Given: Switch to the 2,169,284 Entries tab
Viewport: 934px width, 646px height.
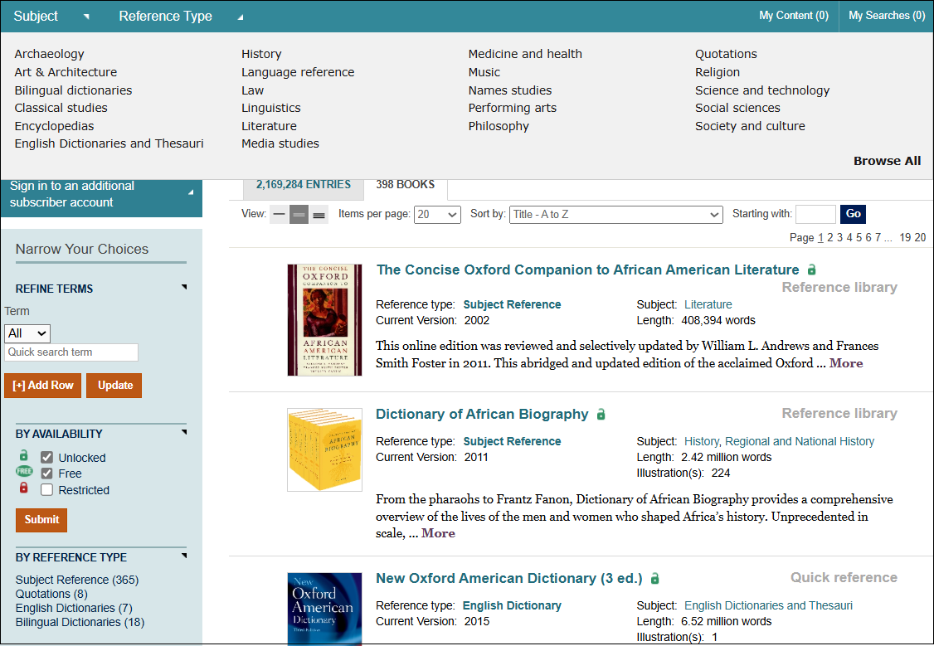Looking at the screenshot, I should click(x=303, y=185).
